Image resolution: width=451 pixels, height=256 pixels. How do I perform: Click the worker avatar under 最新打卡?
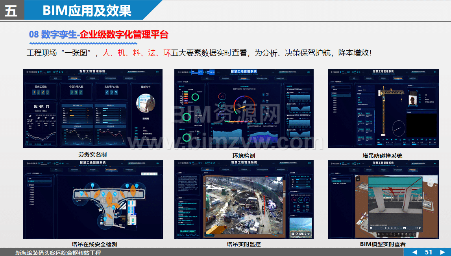[x=146, y=104]
